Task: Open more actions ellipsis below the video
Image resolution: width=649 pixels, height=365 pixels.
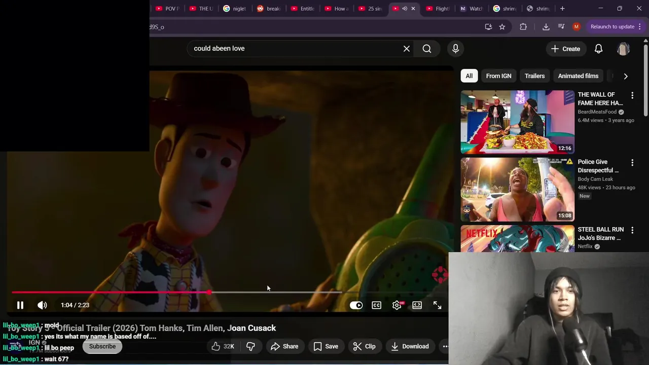Action: click(x=445, y=346)
